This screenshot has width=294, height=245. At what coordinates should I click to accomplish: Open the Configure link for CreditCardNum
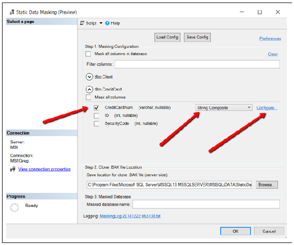click(x=267, y=108)
